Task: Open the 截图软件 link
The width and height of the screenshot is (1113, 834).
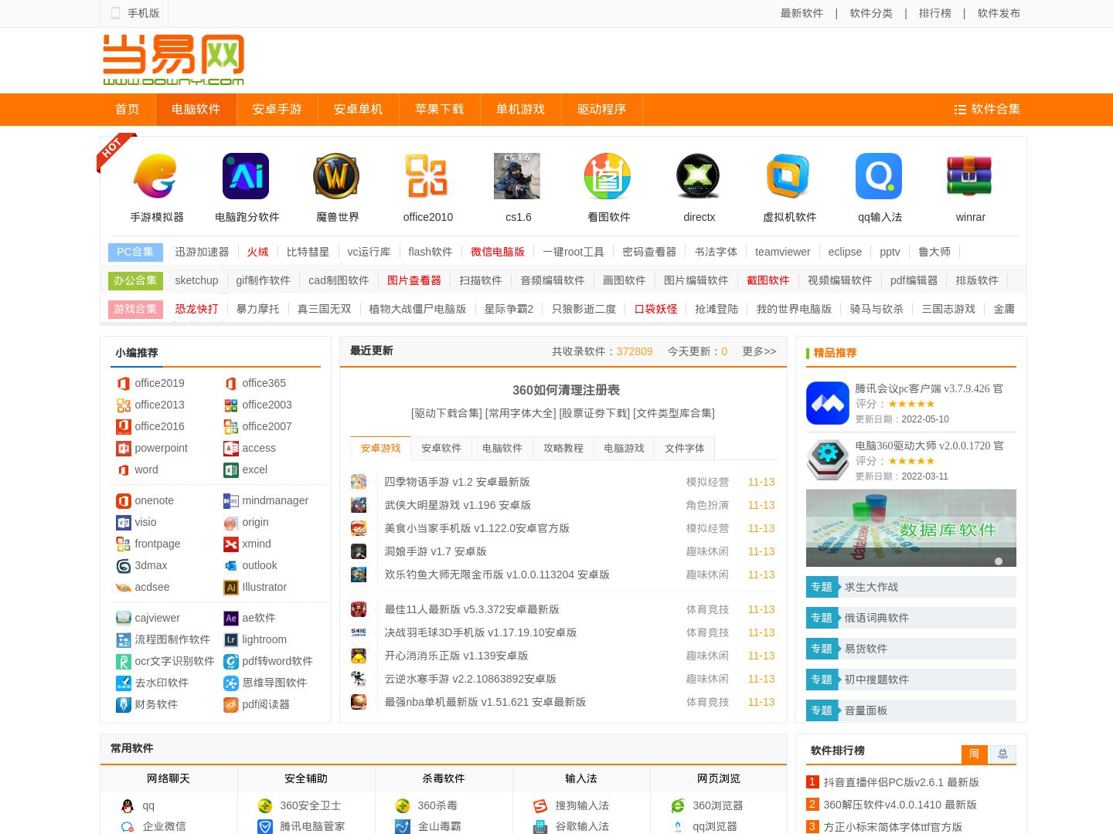Action: [x=768, y=280]
